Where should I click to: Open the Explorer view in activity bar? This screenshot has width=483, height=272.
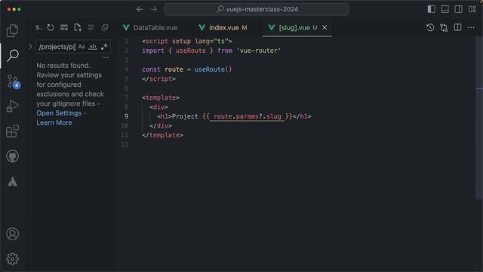pos(12,30)
